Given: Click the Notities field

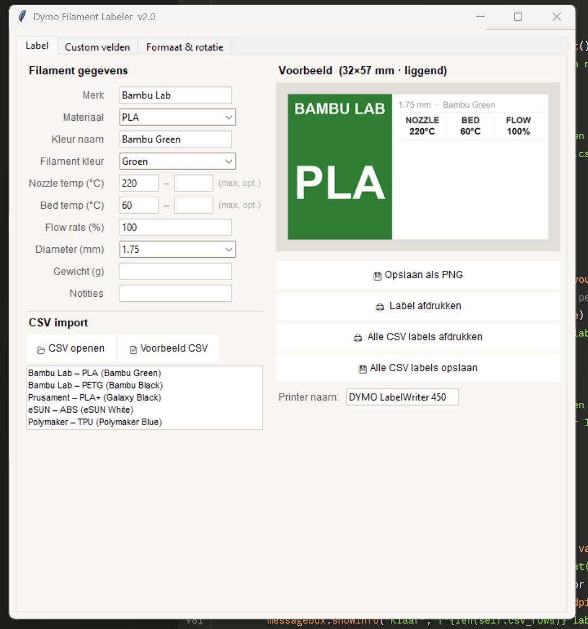Looking at the screenshot, I should coord(176,293).
